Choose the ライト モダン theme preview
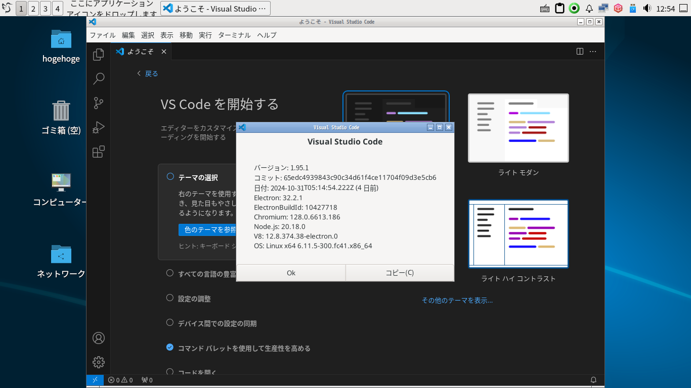This screenshot has height=388, width=691. click(x=519, y=128)
